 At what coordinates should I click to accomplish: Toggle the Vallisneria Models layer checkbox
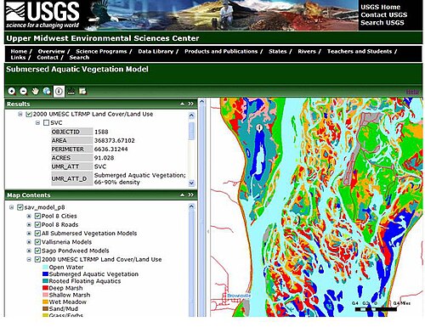coord(37,242)
